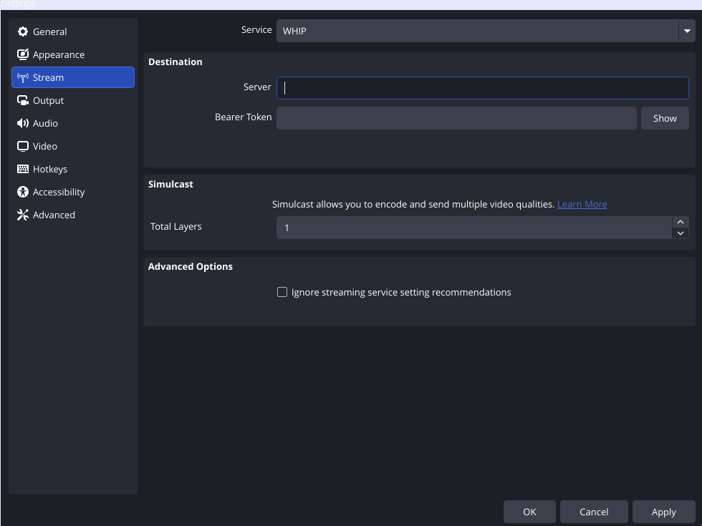702x526 pixels.
Task: Click the Total Layers value field
Action: tap(474, 228)
